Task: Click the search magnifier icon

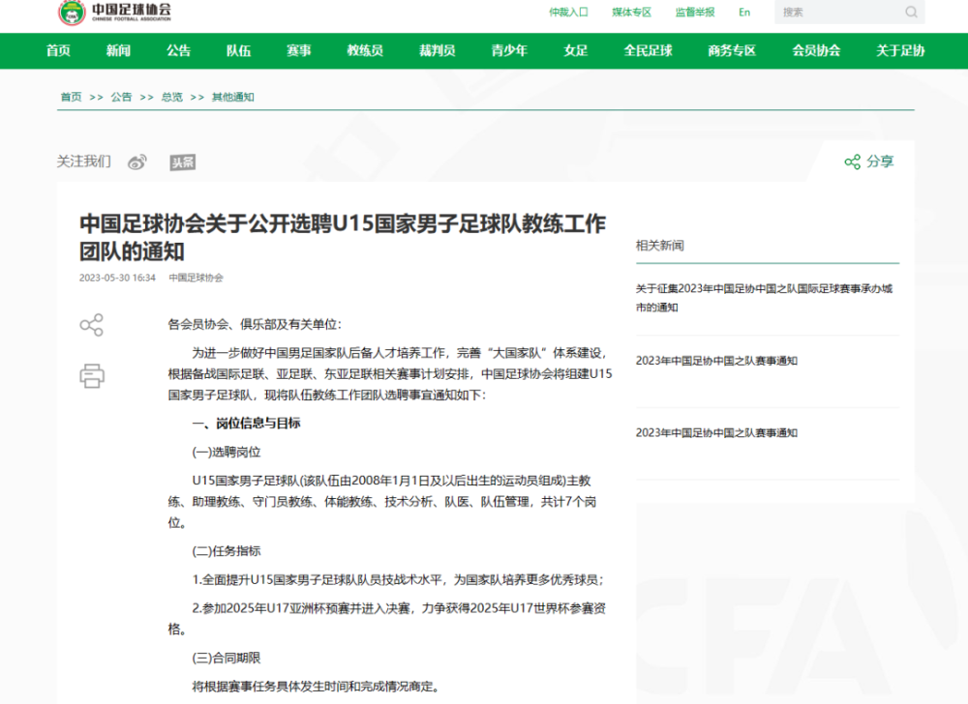Action: pyautogui.click(x=911, y=12)
